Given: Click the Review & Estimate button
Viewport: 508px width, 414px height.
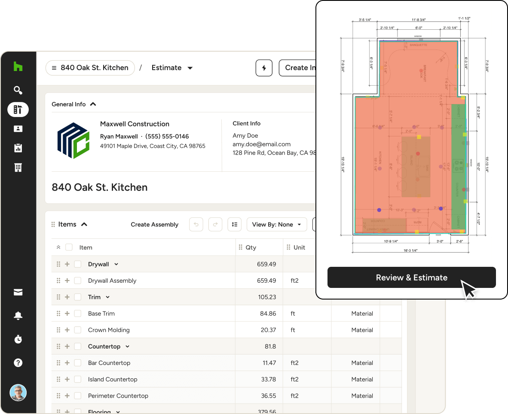Looking at the screenshot, I should [411, 278].
